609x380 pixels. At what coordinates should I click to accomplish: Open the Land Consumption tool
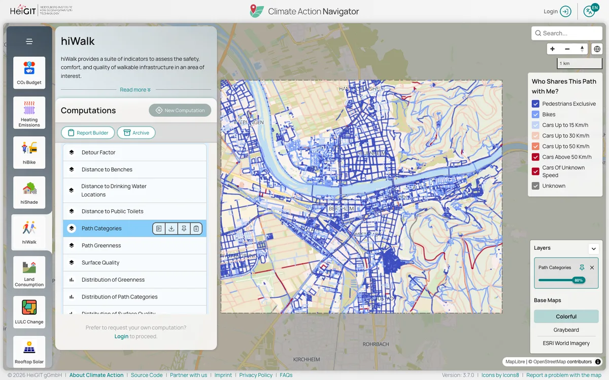pos(29,272)
